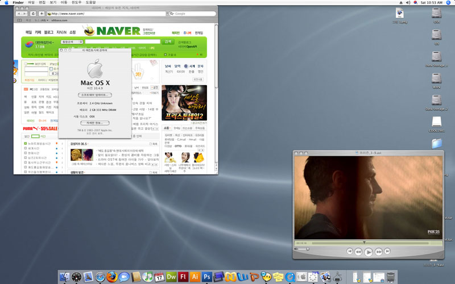Viewport: 455px width, 284px height.
Task: Click Safari page vertical scrollbar
Action: point(216,55)
